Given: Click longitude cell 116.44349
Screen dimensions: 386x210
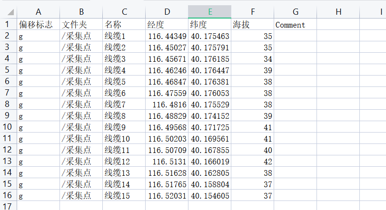Looking at the screenshot, I should tap(167, 36).
